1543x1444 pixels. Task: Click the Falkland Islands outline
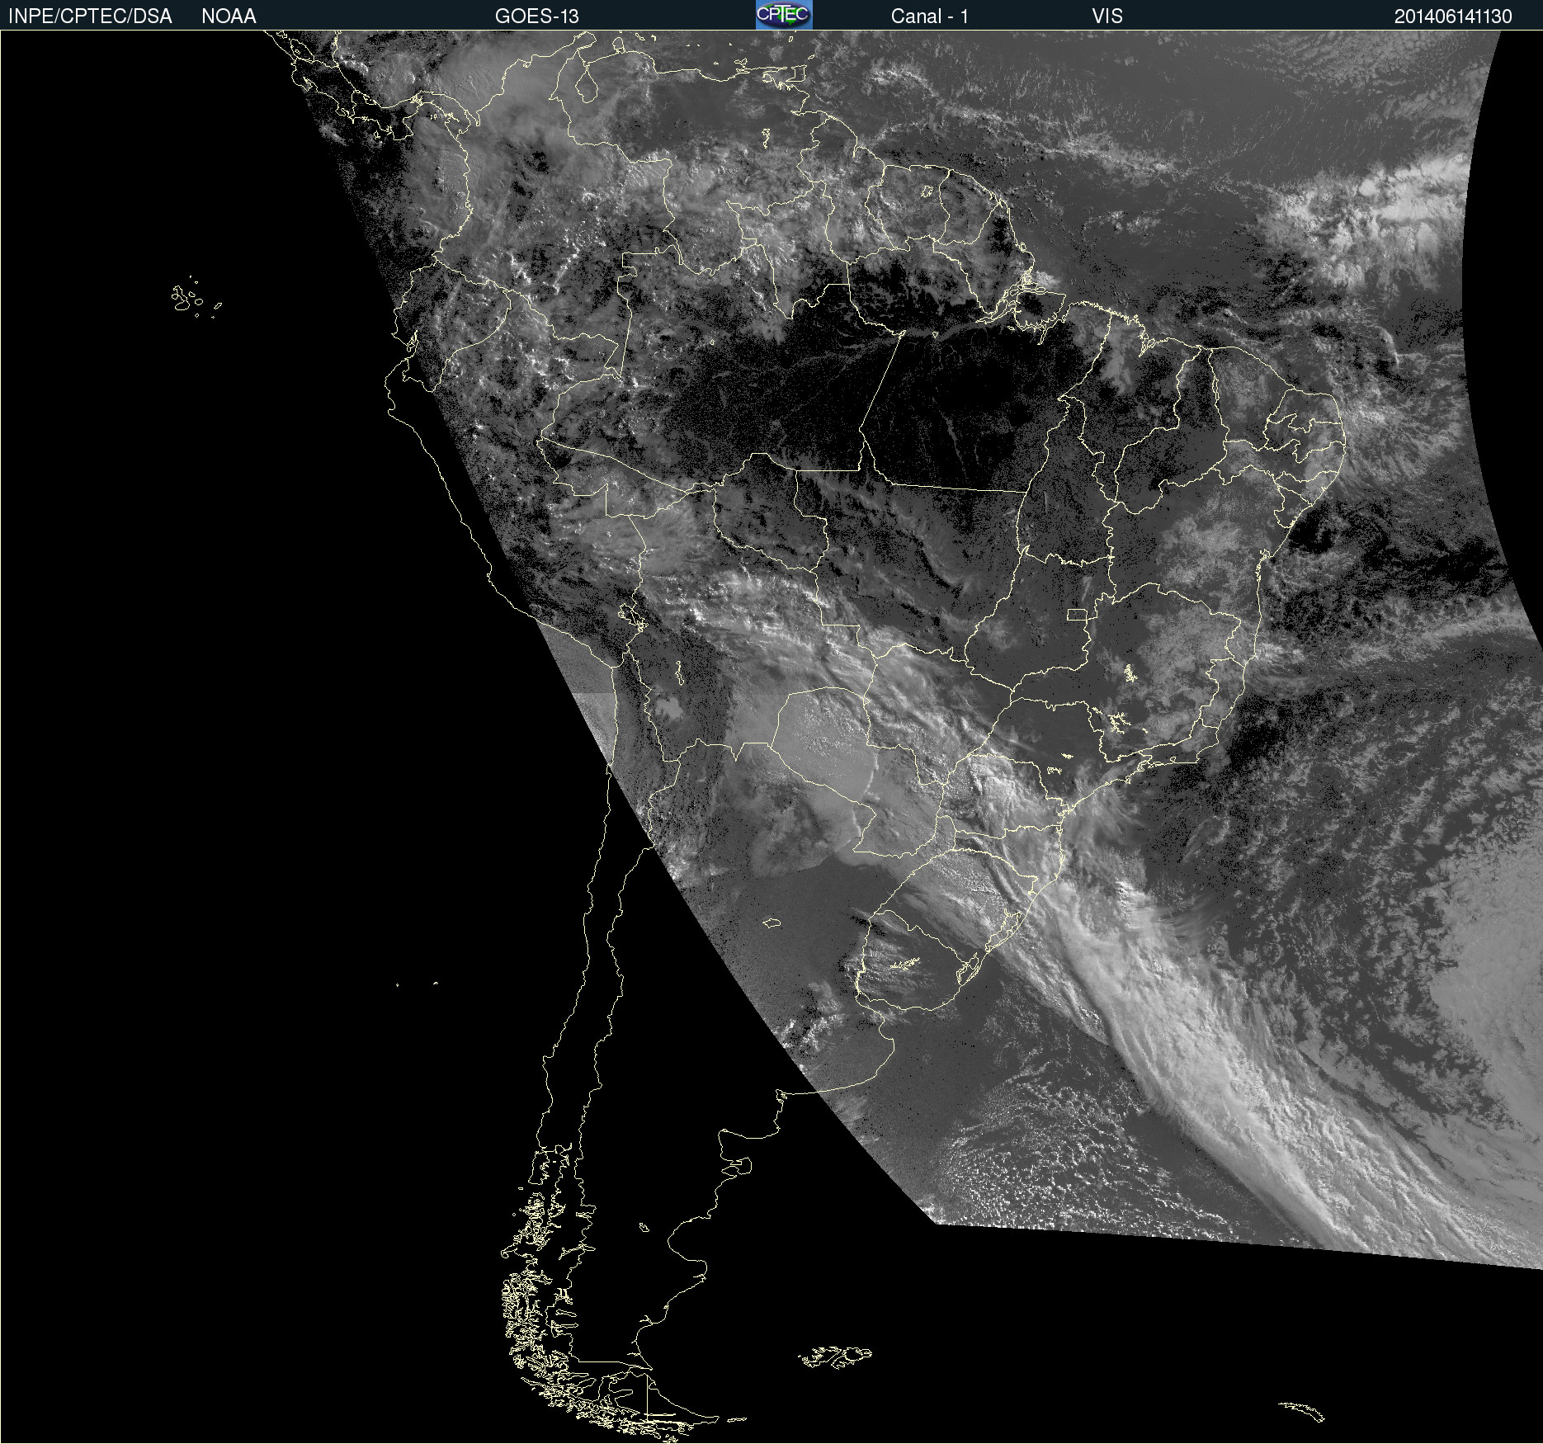[835, 1357]
